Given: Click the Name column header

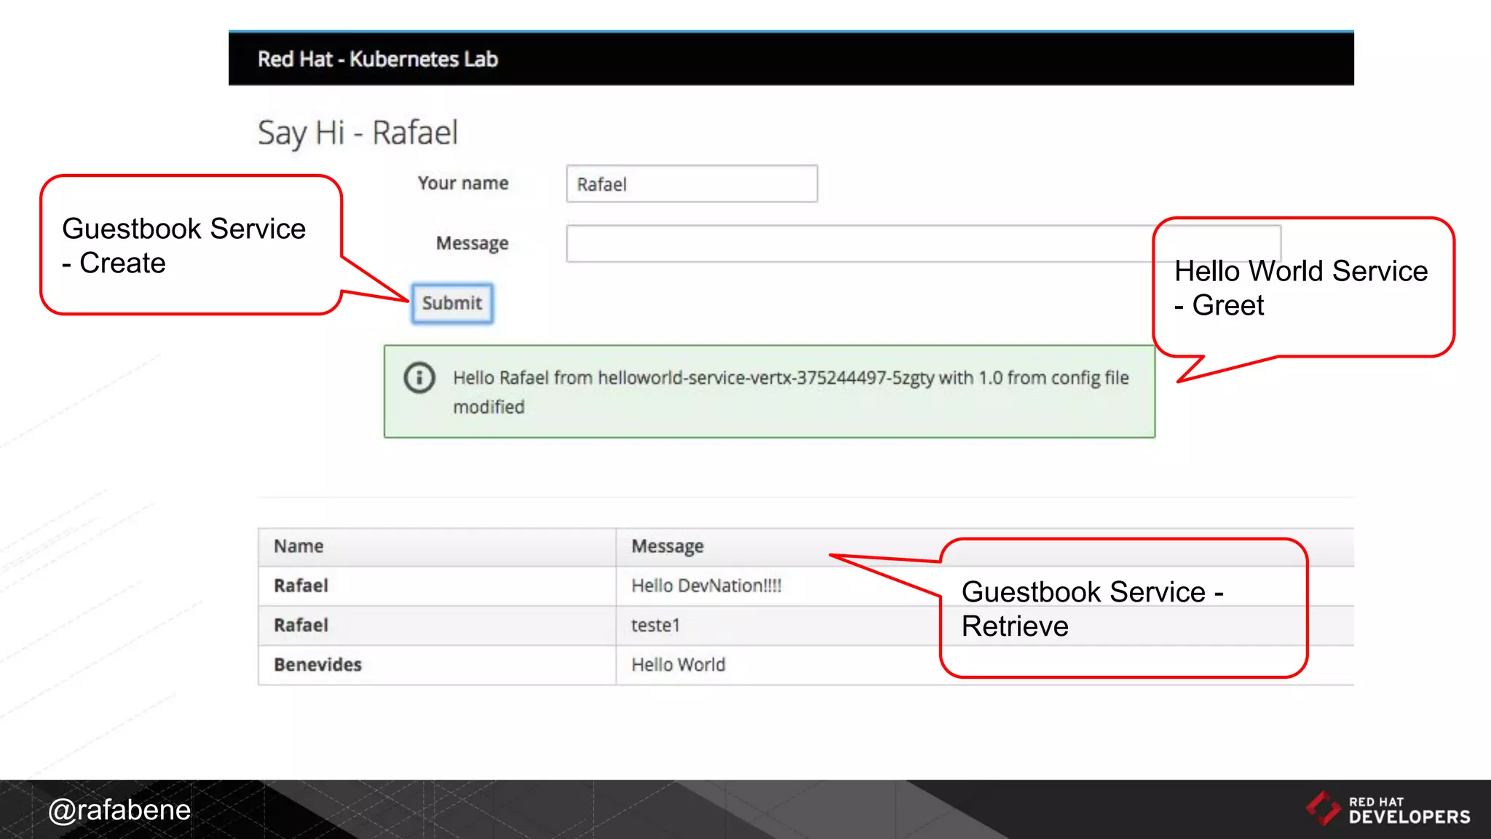Looking at the screenshot, I should coord(298,546).
